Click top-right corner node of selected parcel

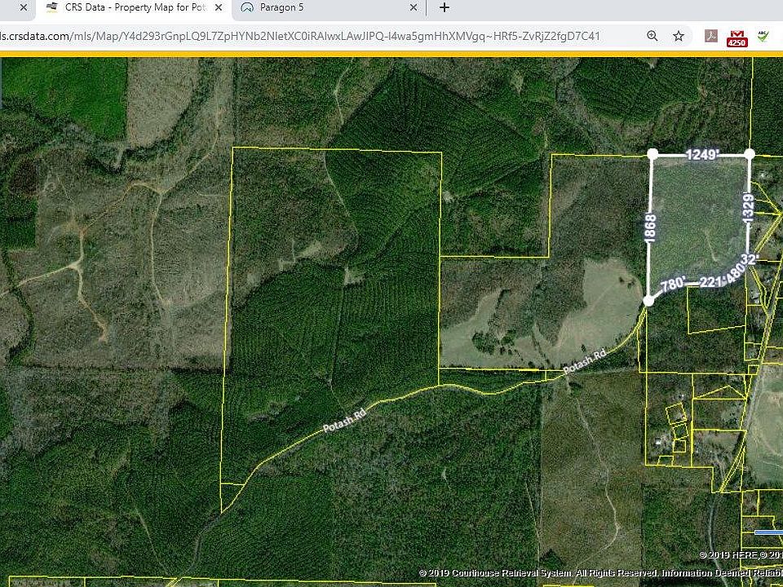(x=750, y=153)
